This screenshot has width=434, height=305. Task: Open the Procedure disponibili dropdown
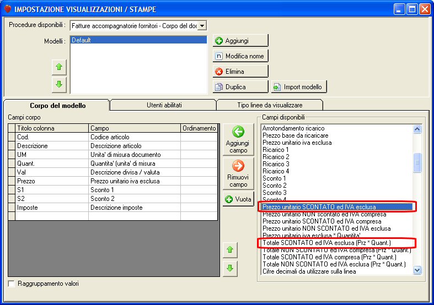point(202,26)
